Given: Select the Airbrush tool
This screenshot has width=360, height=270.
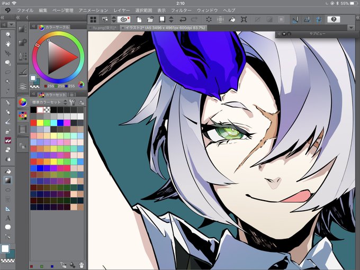Looking at the screenshot, I should click(8, 131).
